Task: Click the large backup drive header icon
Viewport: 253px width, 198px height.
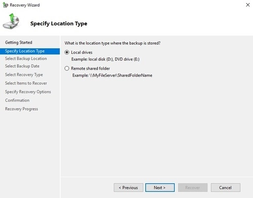Action: click(x=11, y=21)
